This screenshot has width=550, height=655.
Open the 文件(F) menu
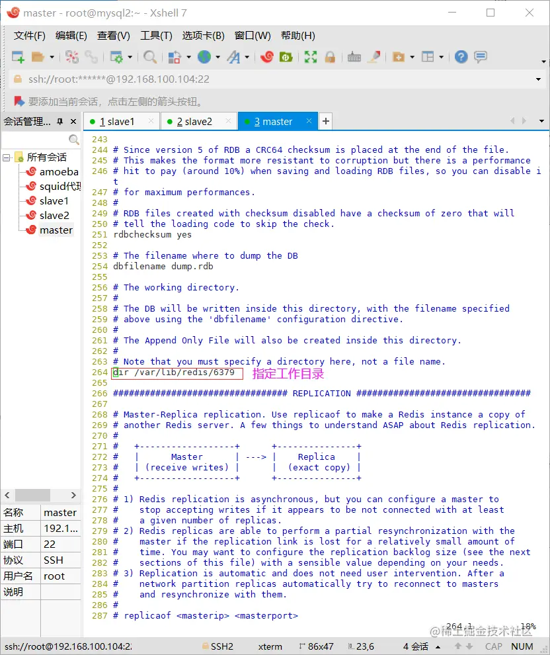pos(29,36)
